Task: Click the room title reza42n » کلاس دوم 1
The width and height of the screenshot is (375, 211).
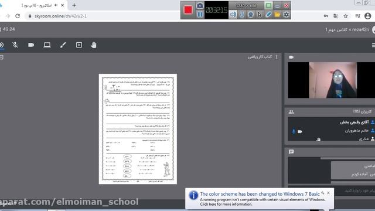Action: [x=347, y=30]
